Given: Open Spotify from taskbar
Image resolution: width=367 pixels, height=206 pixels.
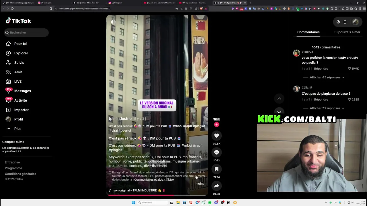Looking at the screenshot, I should [x=210, y=203].
